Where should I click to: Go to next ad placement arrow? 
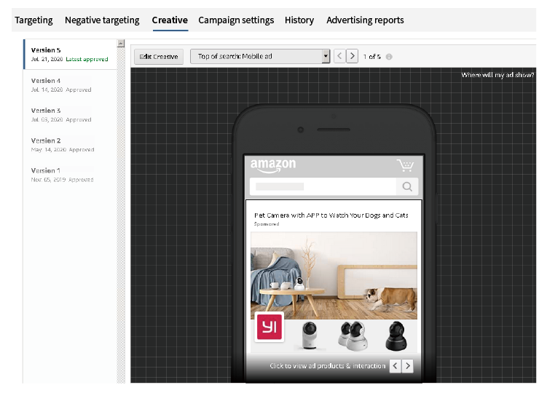point(353,56)
